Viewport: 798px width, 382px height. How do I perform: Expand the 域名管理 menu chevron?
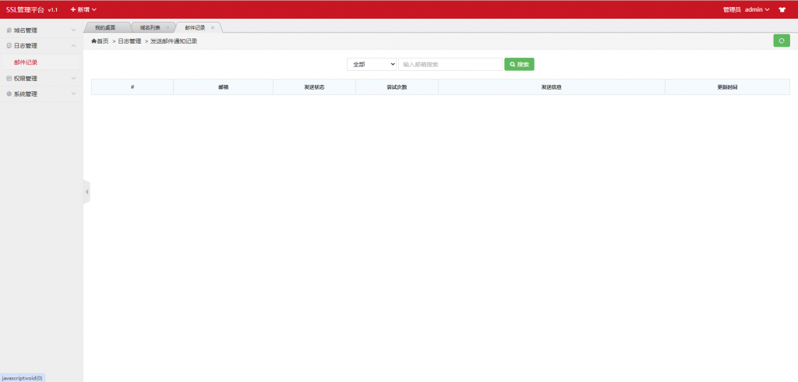point(74,30)
